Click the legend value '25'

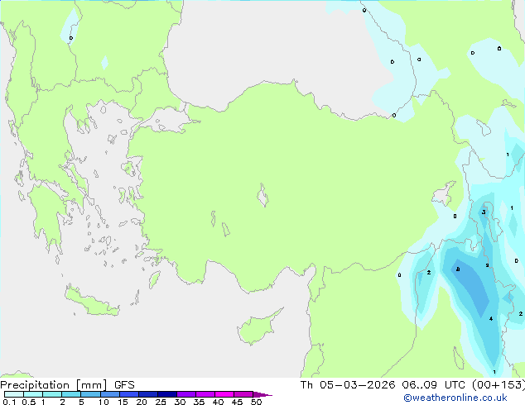click(161, 402)
